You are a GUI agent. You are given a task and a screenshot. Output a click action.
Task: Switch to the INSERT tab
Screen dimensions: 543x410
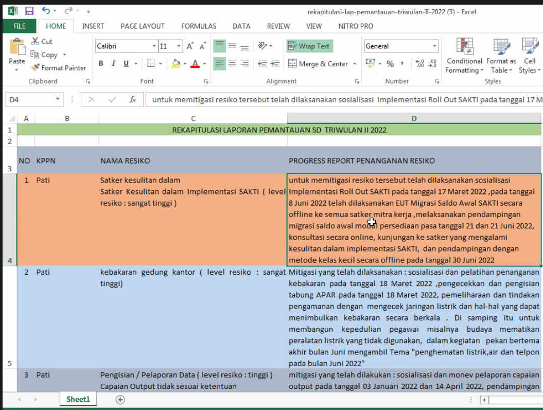click(x=93, y=26)
